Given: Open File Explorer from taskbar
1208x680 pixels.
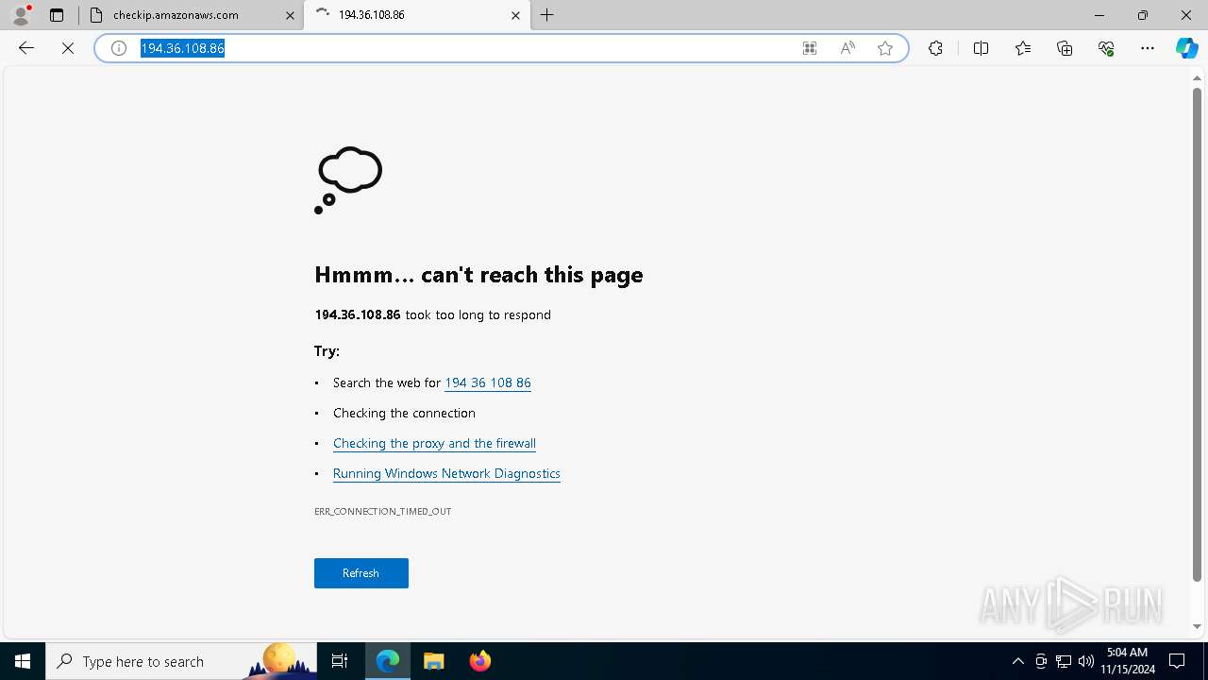Looking at the screenshot, I should (433, 661).
